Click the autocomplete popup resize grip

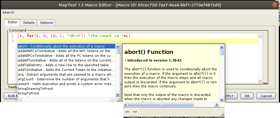(x=118, y=101)
